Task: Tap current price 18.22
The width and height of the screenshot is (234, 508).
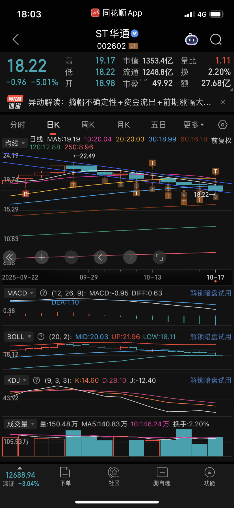Action: 27,66
